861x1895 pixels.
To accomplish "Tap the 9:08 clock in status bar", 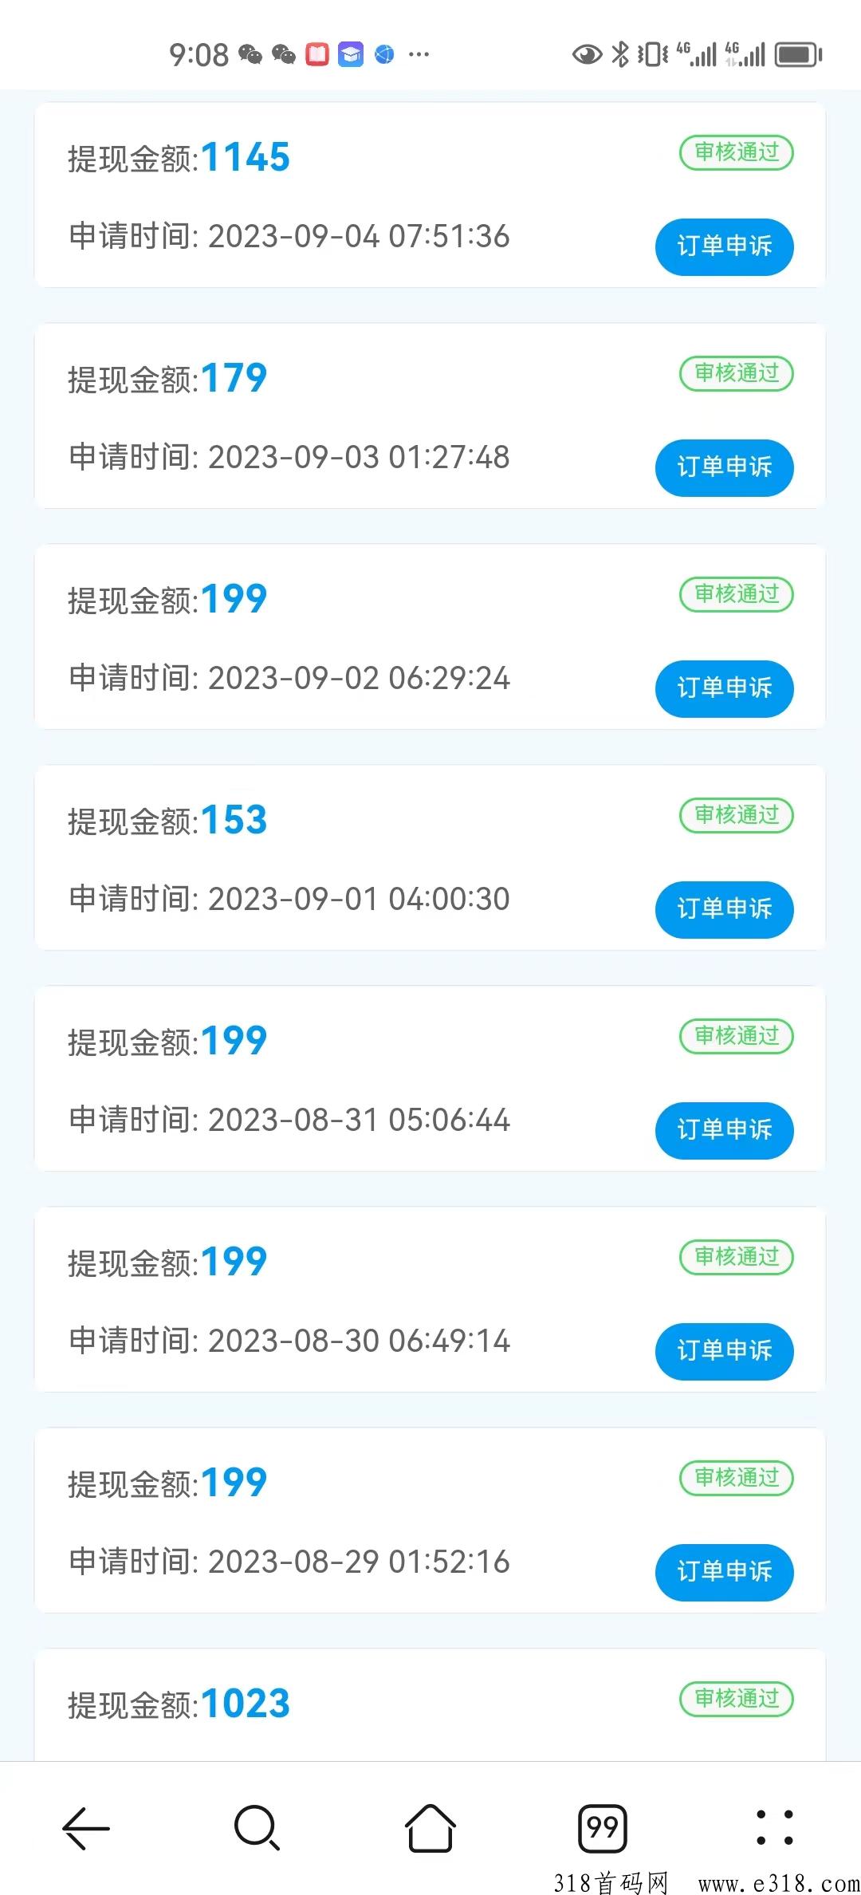I will [x=199, y=55].
